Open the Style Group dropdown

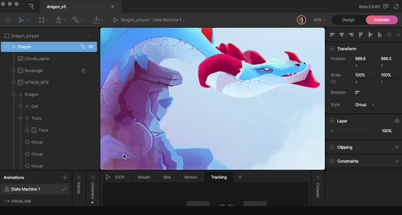pos(365,105)
